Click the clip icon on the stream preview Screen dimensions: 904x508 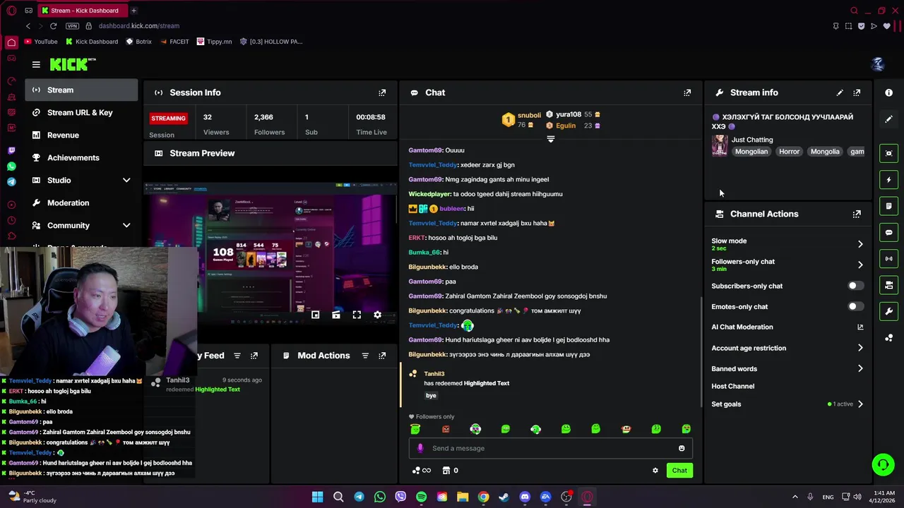[x=336, y=315]
